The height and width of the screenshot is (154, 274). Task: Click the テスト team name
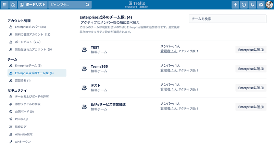[x=96, y=86]
